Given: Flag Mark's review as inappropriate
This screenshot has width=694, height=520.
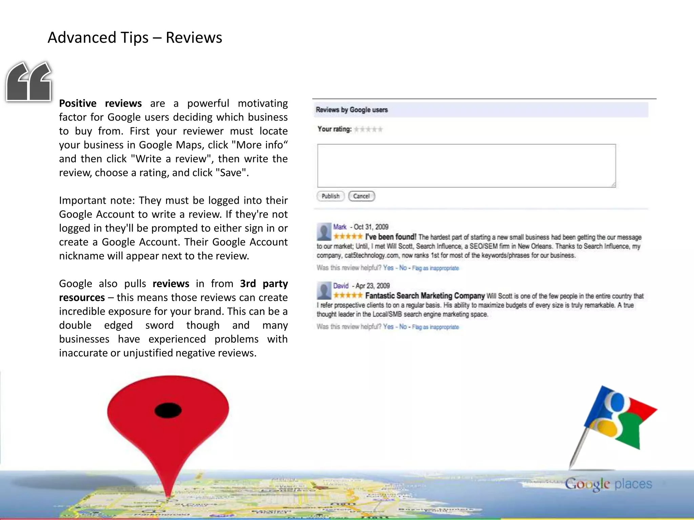Looking at the screenshot, I should (435, 268).
